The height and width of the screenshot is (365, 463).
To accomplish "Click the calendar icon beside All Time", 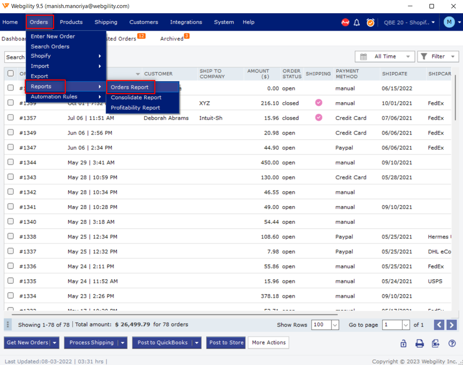I will point(363,56).
